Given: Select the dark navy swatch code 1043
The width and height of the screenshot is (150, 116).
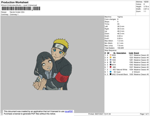Looking at the screenshot, I should tap(110, 65).
